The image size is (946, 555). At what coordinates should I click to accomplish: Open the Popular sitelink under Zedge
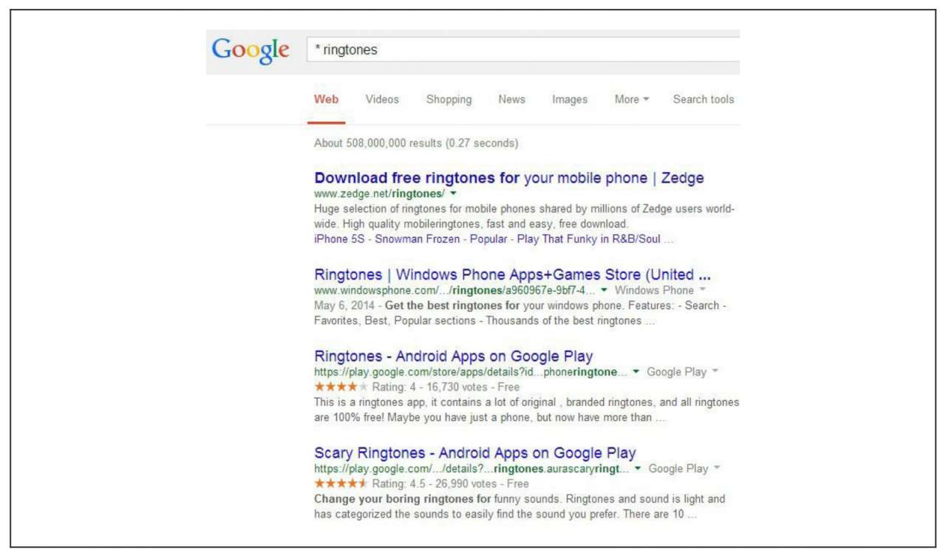(x=489, y=239)
